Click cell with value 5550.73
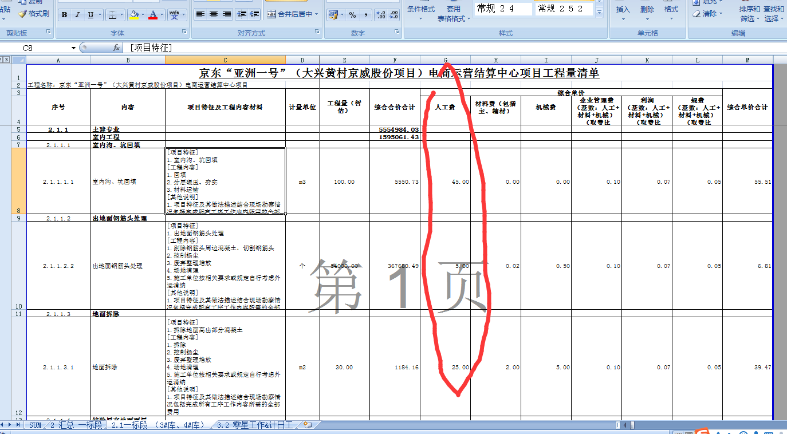The image size is (787, 434). (x=395, y=182)
